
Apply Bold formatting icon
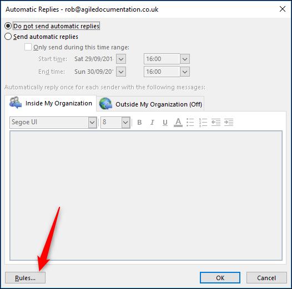[x=139, y=123]
